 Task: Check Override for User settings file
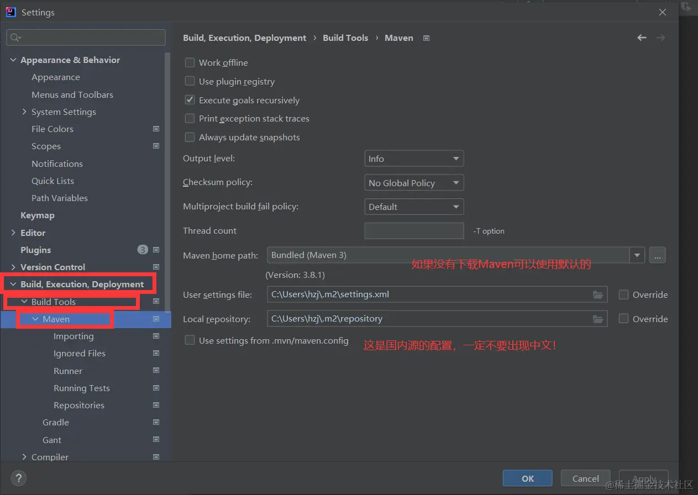pos(623,294)
